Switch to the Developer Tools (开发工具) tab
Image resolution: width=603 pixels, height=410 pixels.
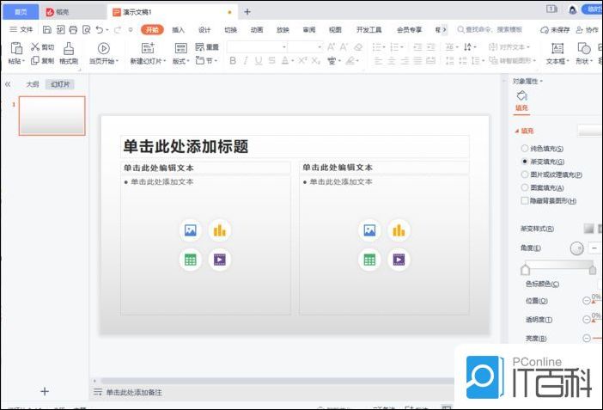click(x=368, y=29)
